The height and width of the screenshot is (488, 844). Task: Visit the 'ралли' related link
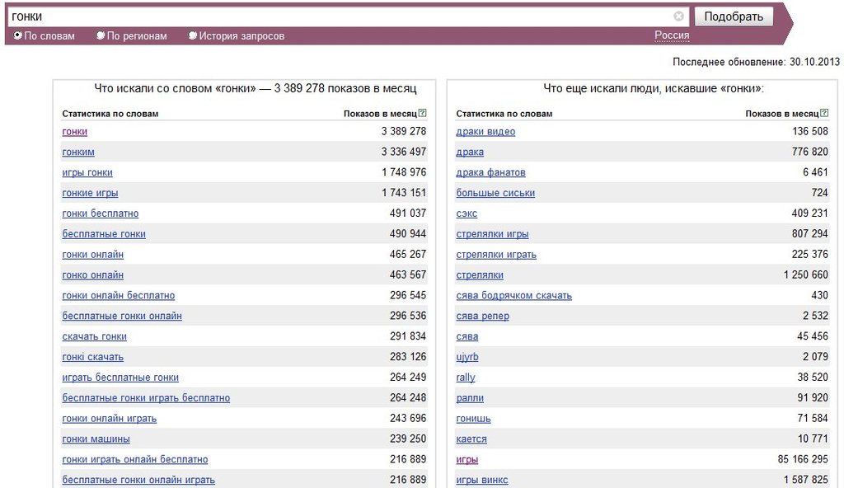click(x=470, y=397)
